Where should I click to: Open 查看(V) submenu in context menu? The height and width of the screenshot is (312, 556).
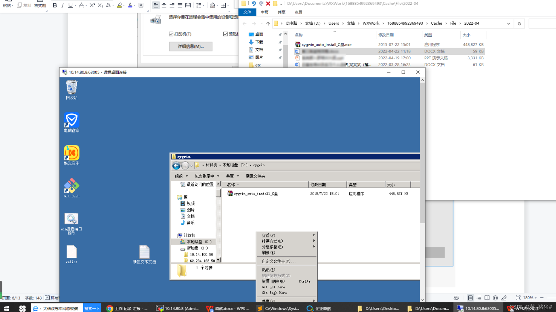point(287,235)
